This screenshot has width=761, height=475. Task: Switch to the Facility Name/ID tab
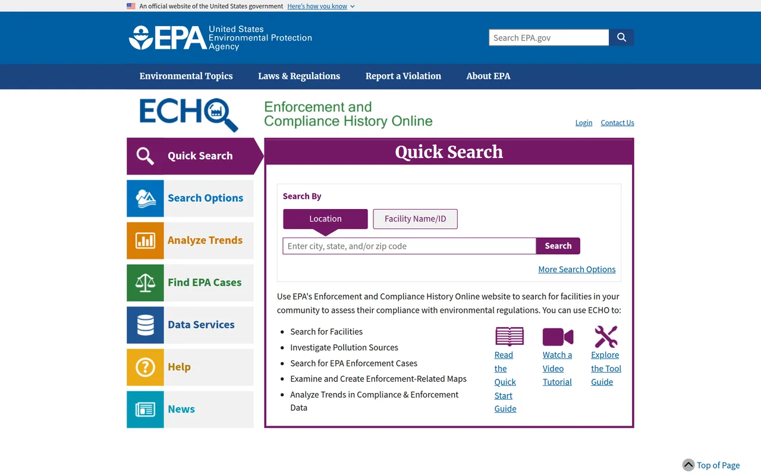415,218
